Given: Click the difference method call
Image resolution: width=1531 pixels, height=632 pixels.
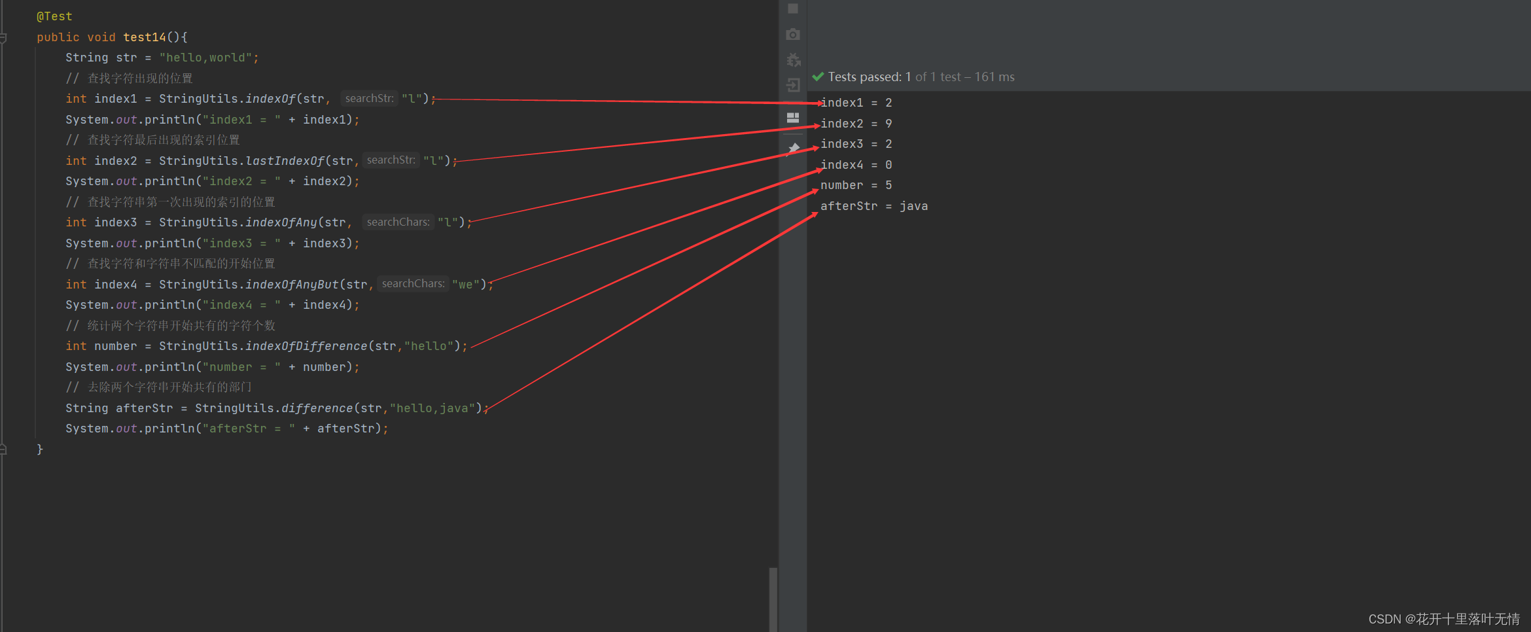Looking at the screenshot, I should click(317, 408).
